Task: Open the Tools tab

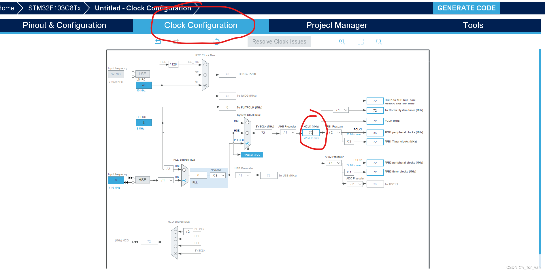Action: tap(473, 25)
